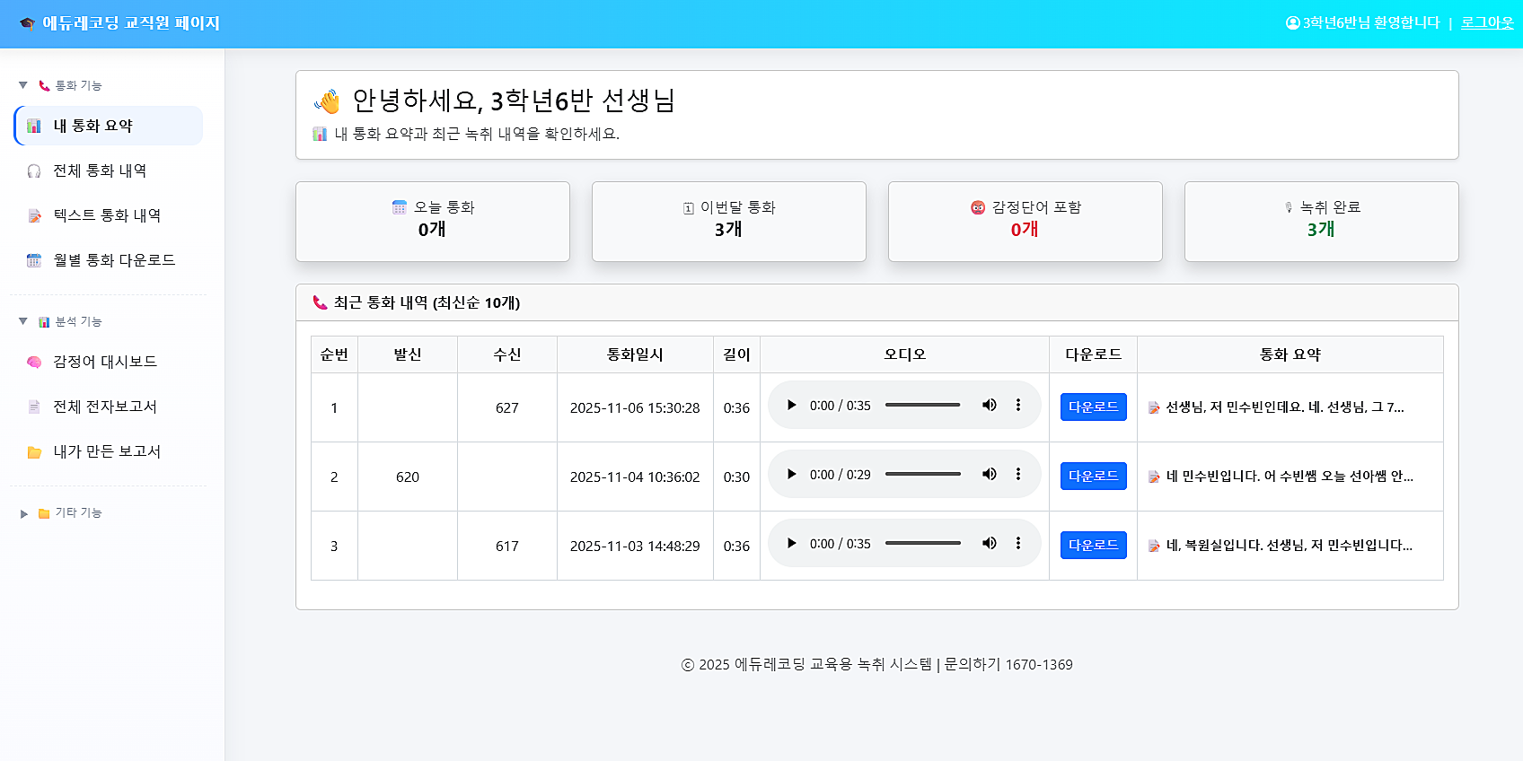Click audio seek bar for row 3

coord(923,543)
